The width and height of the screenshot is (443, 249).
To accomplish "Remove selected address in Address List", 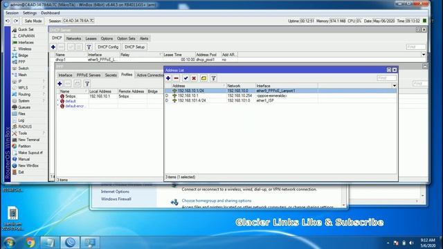I will [177, 78].
